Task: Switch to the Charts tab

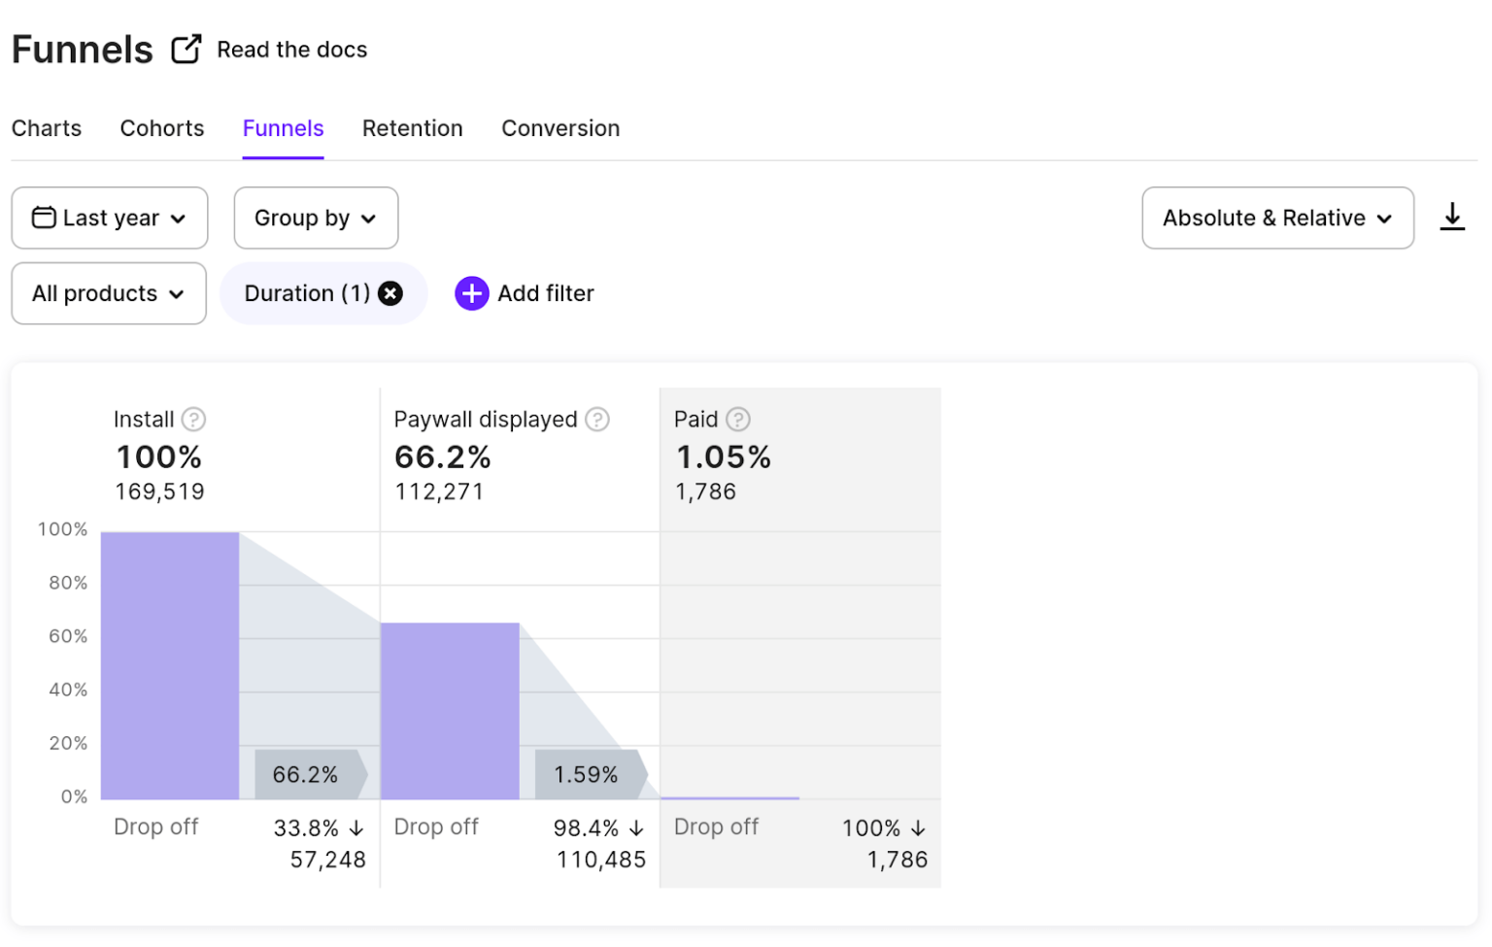Action: (46, 128)
